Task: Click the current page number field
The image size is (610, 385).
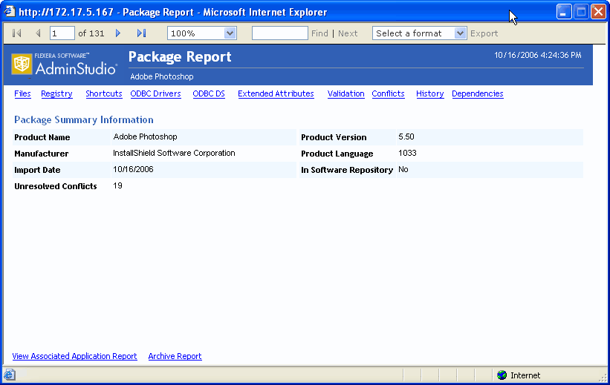Action: coord(62,33)
